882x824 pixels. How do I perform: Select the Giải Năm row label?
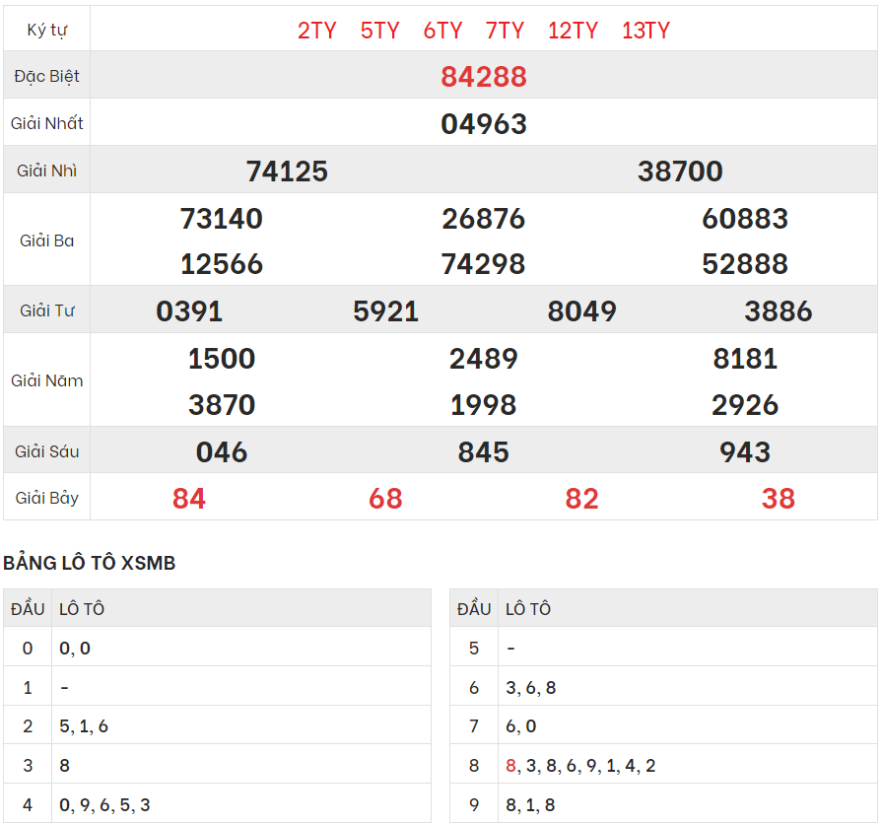(x=47, y=381)
